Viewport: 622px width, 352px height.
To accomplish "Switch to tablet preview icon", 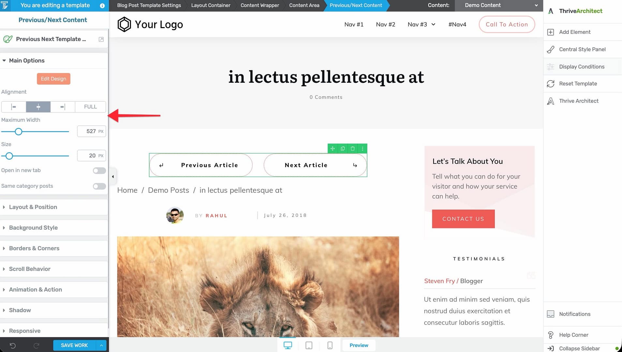I will click(309, 345).
